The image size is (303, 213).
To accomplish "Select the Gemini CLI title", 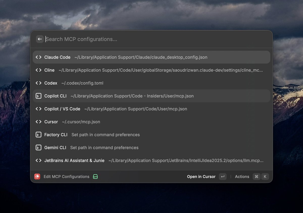I will (x=55, y=148).
